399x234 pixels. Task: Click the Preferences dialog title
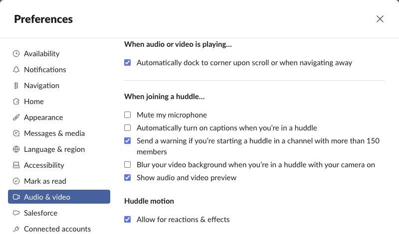[x=43, y=19]
